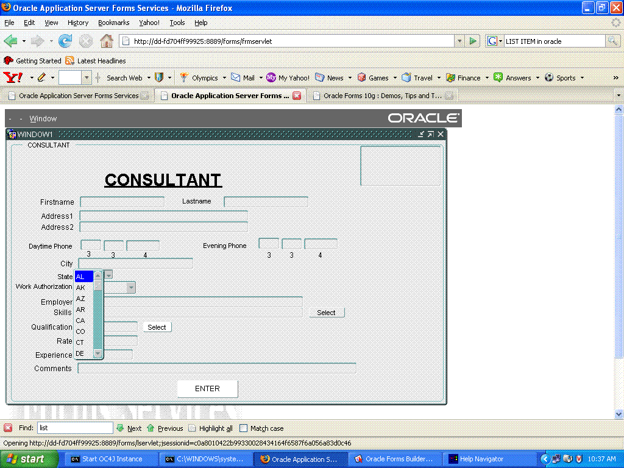This screenshot has width=624, height=468.
Task: Open My Yahoo! toolbar button
Action: [288, 77]
